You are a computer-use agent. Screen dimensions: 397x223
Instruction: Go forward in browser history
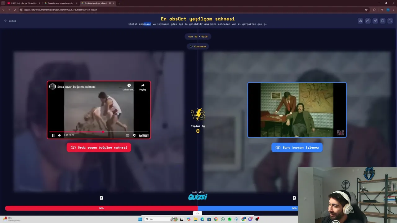coord(9,10)
